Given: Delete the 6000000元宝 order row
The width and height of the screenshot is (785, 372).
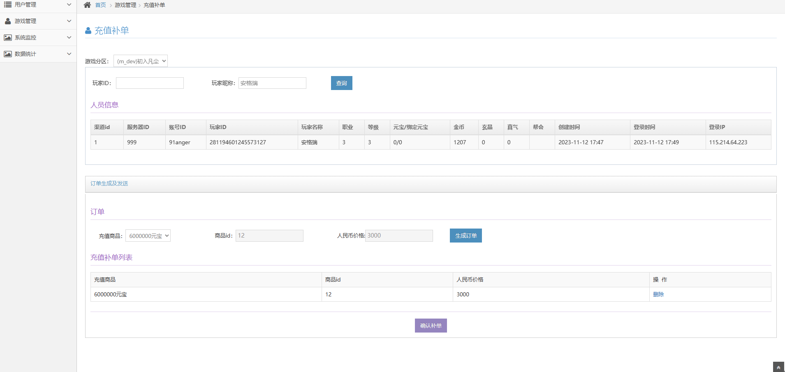Looking at the screenshot, I should coord(658,294).
